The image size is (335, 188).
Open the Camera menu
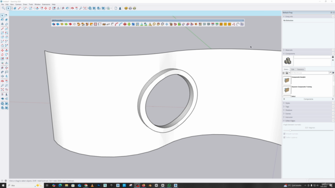[x=18, y=4]
